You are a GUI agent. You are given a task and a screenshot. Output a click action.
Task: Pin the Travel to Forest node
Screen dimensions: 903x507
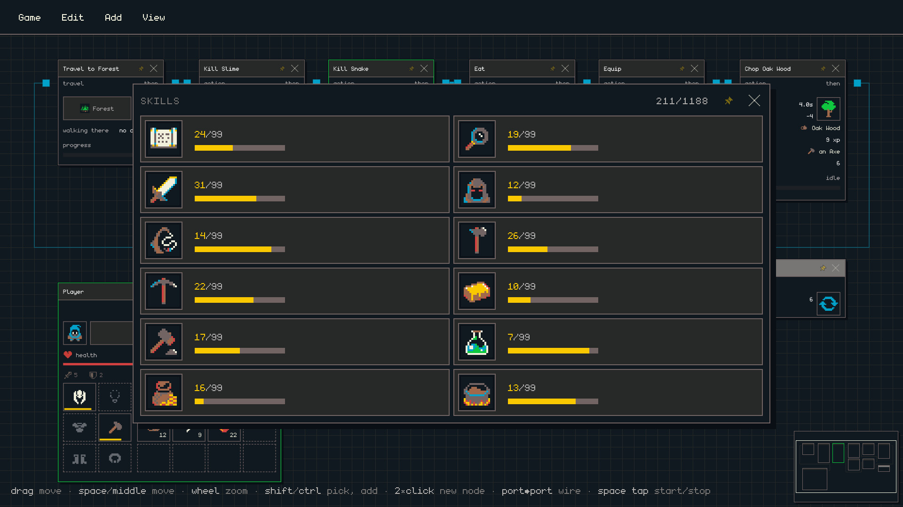pyautogui.click(x=141, y=69)
